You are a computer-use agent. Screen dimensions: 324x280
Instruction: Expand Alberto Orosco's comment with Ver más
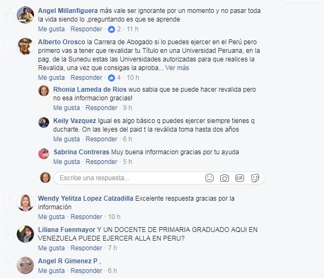pyautogui.click(x=177, y=68)
